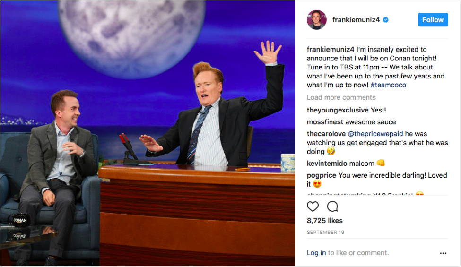This screenshot has width=461, height=267.
Task: Click the blue verified badge
Action: pos(386,20)
